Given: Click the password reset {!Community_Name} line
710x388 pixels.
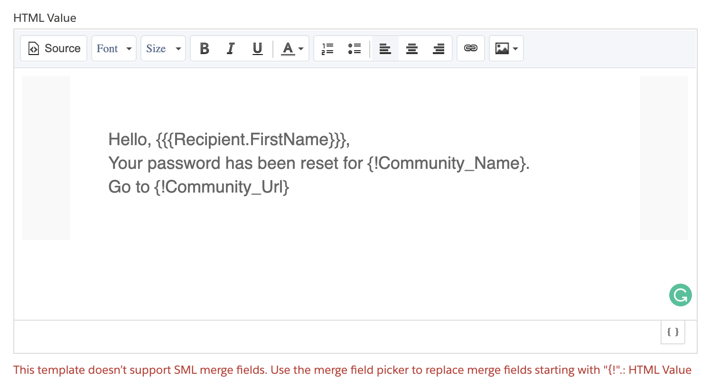Looking at the screenshot, I should point(319,163).
